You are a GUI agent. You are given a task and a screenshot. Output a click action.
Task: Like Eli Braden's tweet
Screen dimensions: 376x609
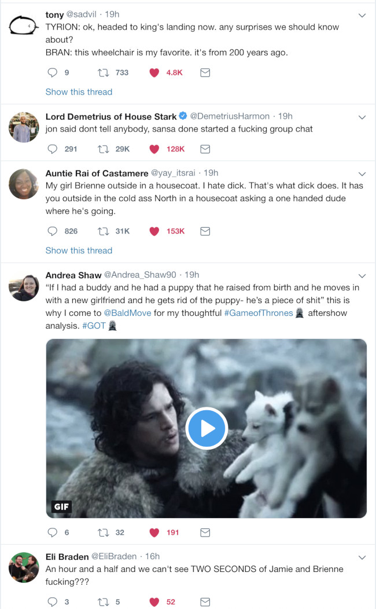coord(154,602)
